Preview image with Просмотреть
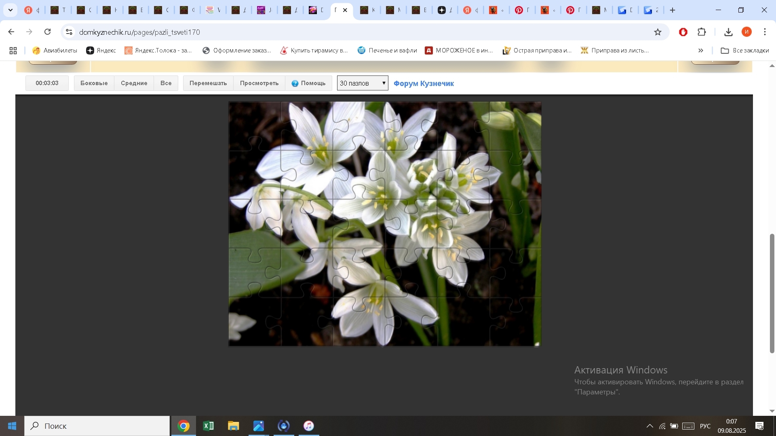The image size is (776, 436). point(259,83)
